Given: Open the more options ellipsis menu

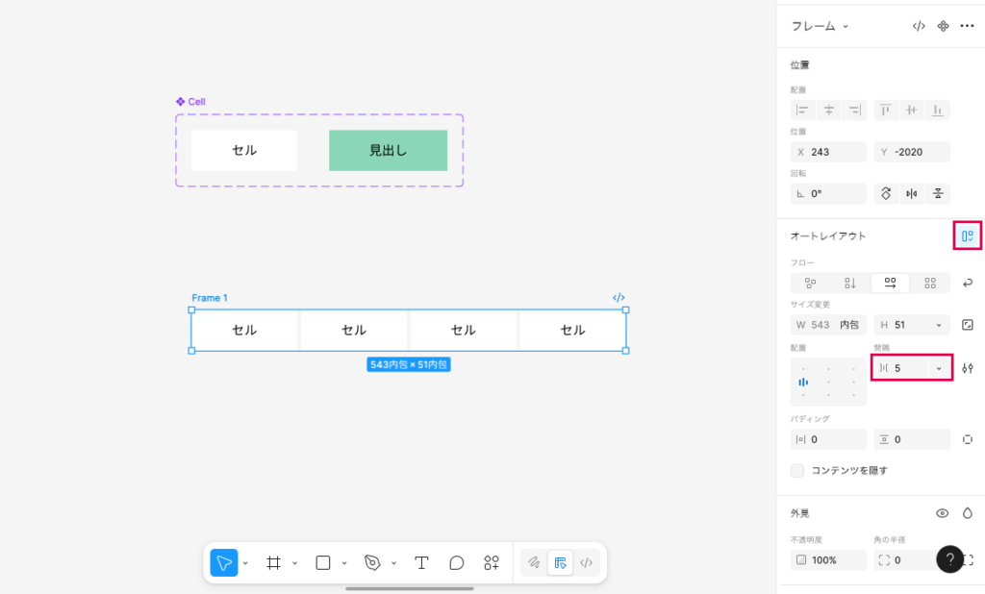Looking at the screenshot, I should tap(967, 26).
